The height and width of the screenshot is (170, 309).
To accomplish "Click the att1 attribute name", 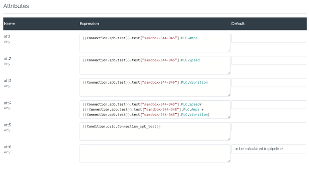I will click(x=7, y=36).
